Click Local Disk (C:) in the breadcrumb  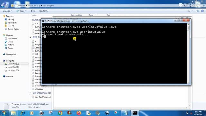click(x=34, y=6)
